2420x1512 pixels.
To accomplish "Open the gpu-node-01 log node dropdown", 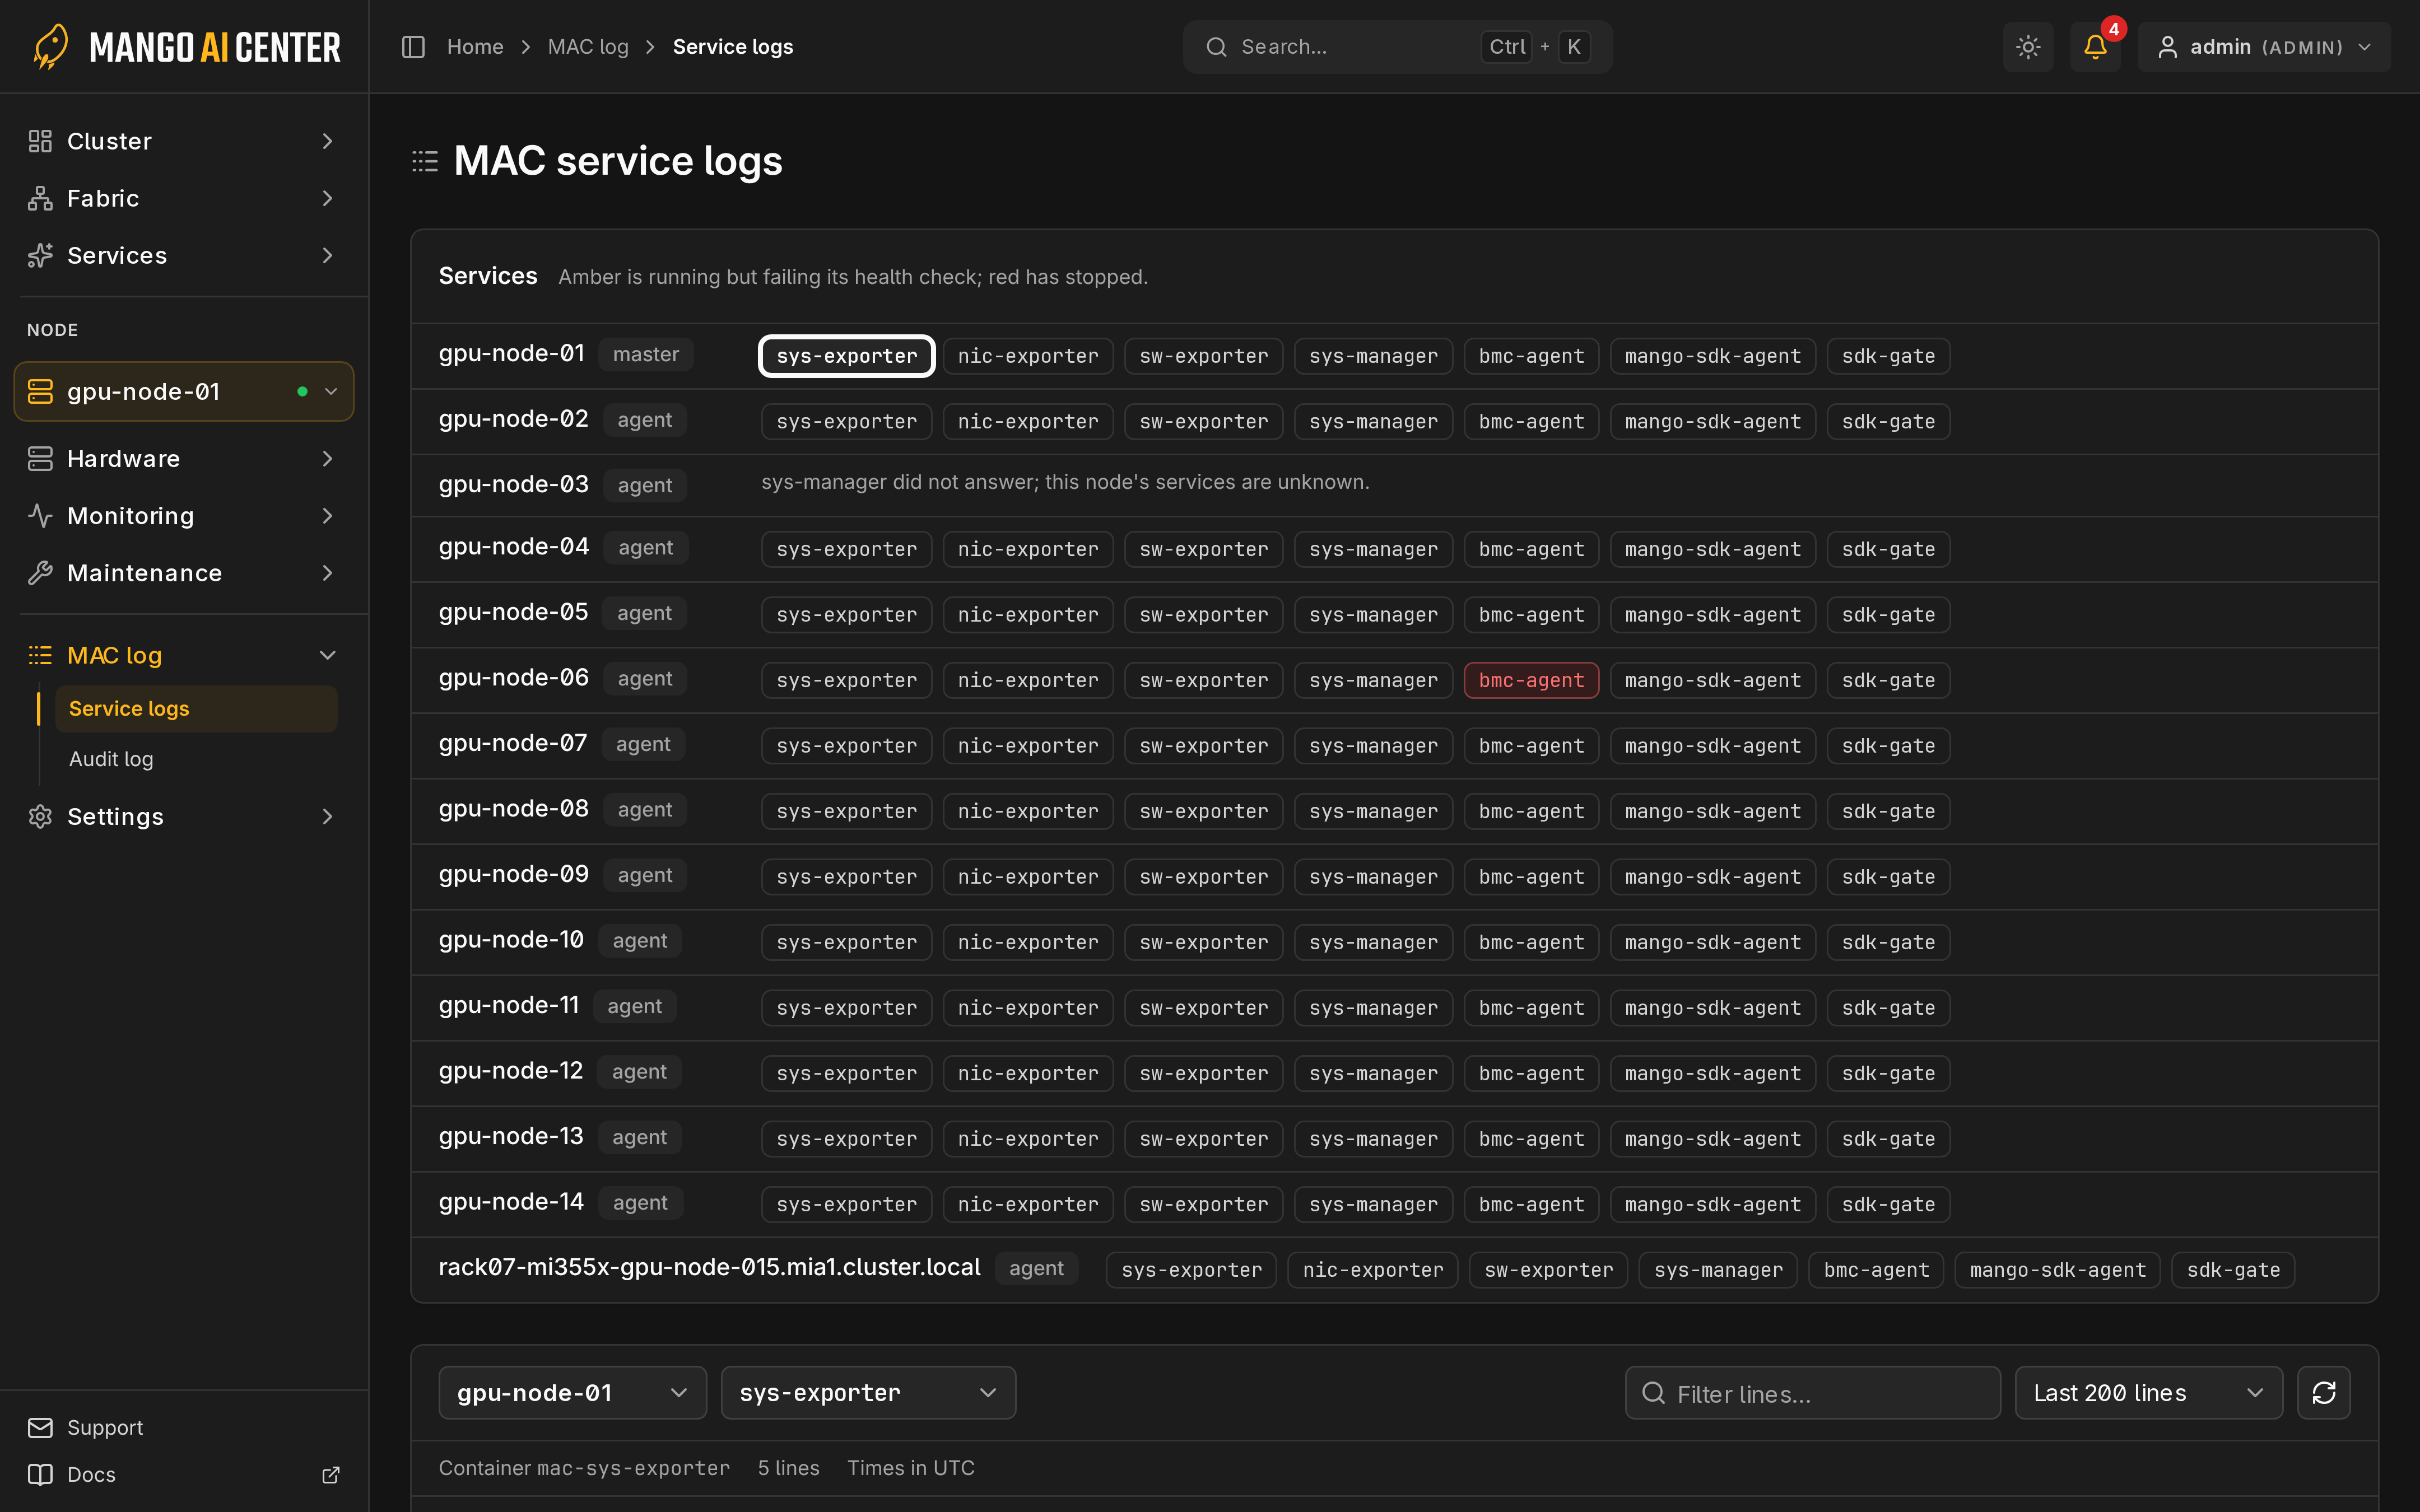I will pyautogui.click(x=572, y=1392).
